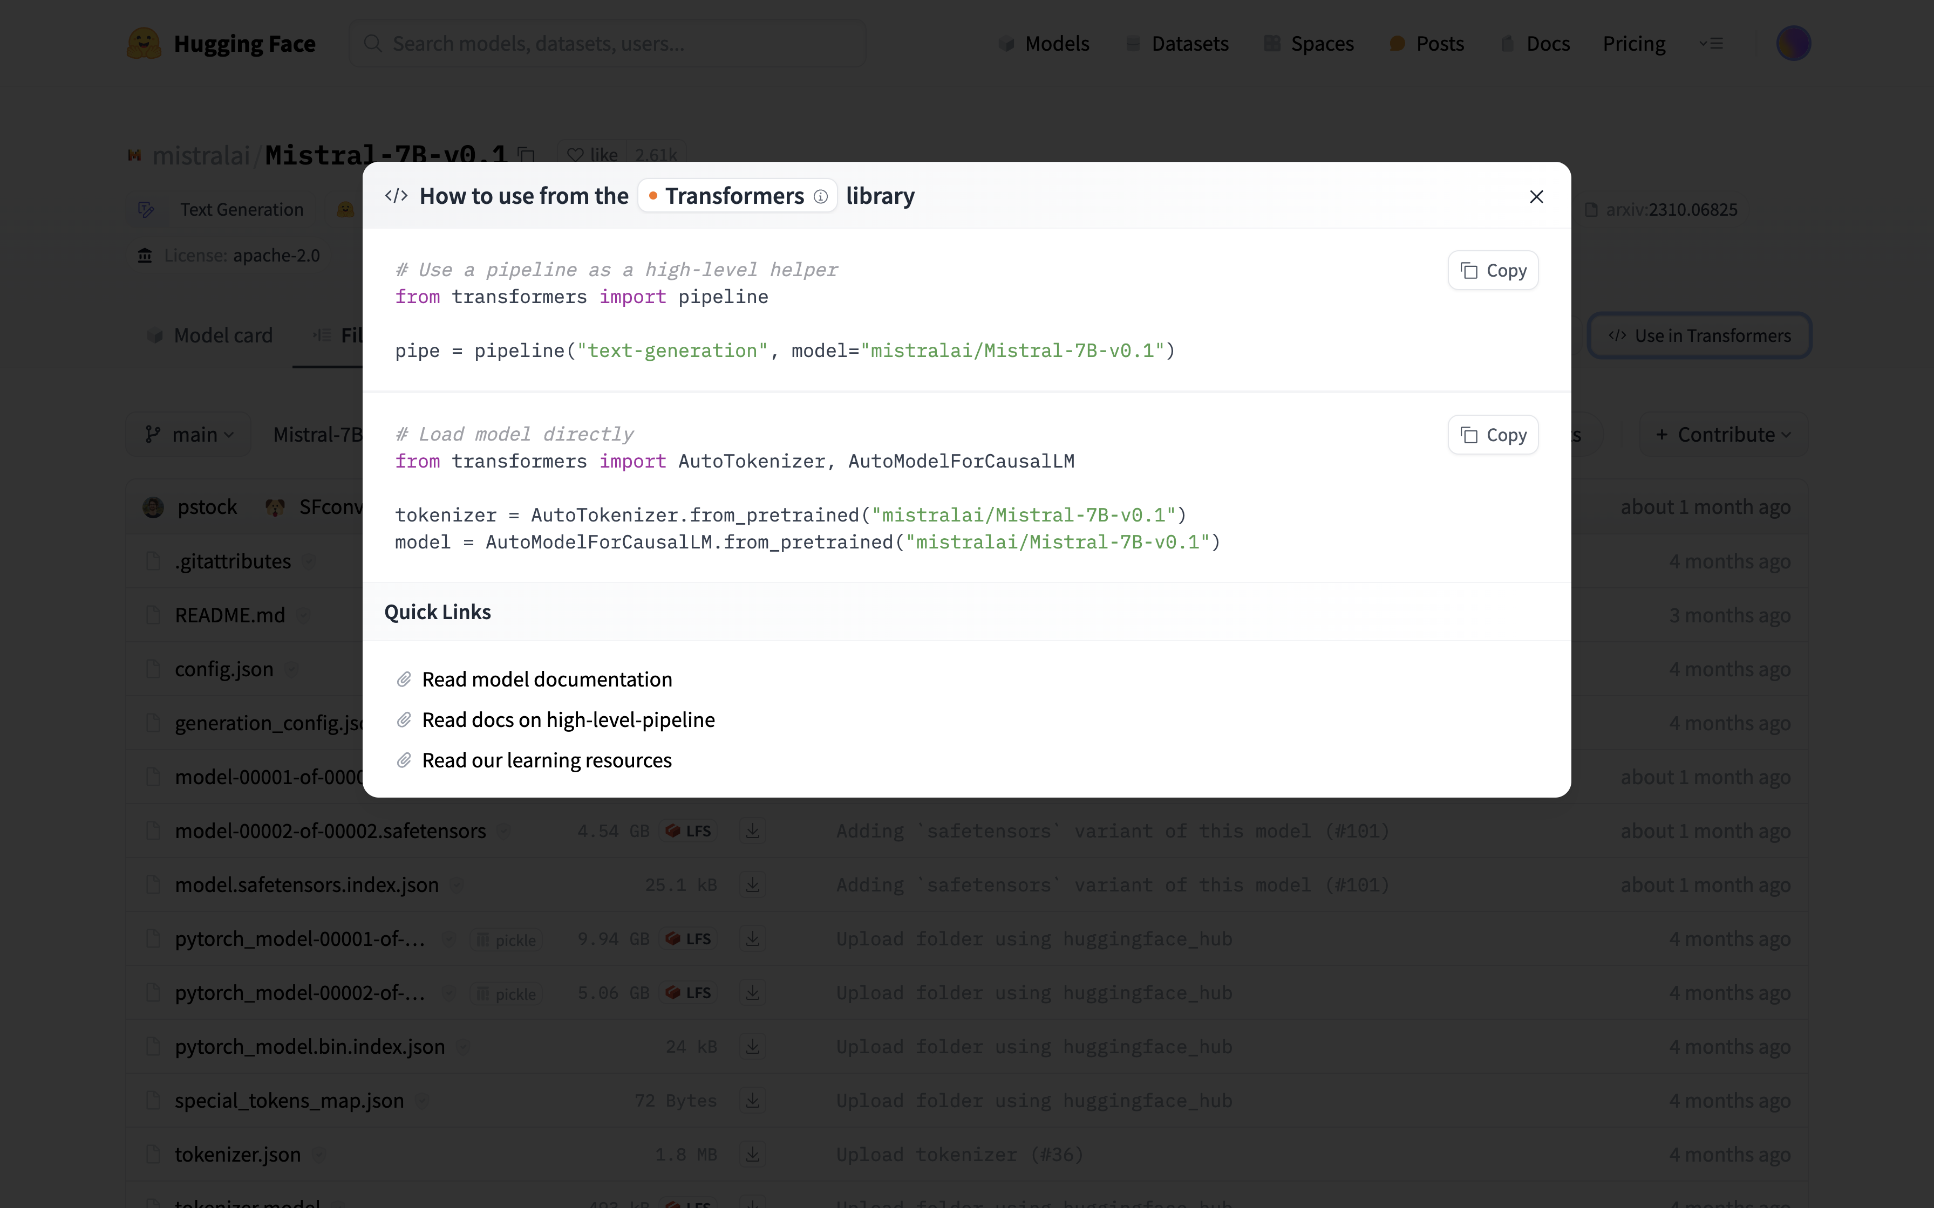Image resolution: width=1934 pixels, height=1208 pixels.
Task: Click the arxiv:2310.06825 tag
Action: (x=1661, y=209)
